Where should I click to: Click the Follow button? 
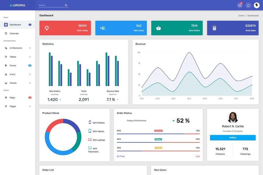click(x=233, y=137)
